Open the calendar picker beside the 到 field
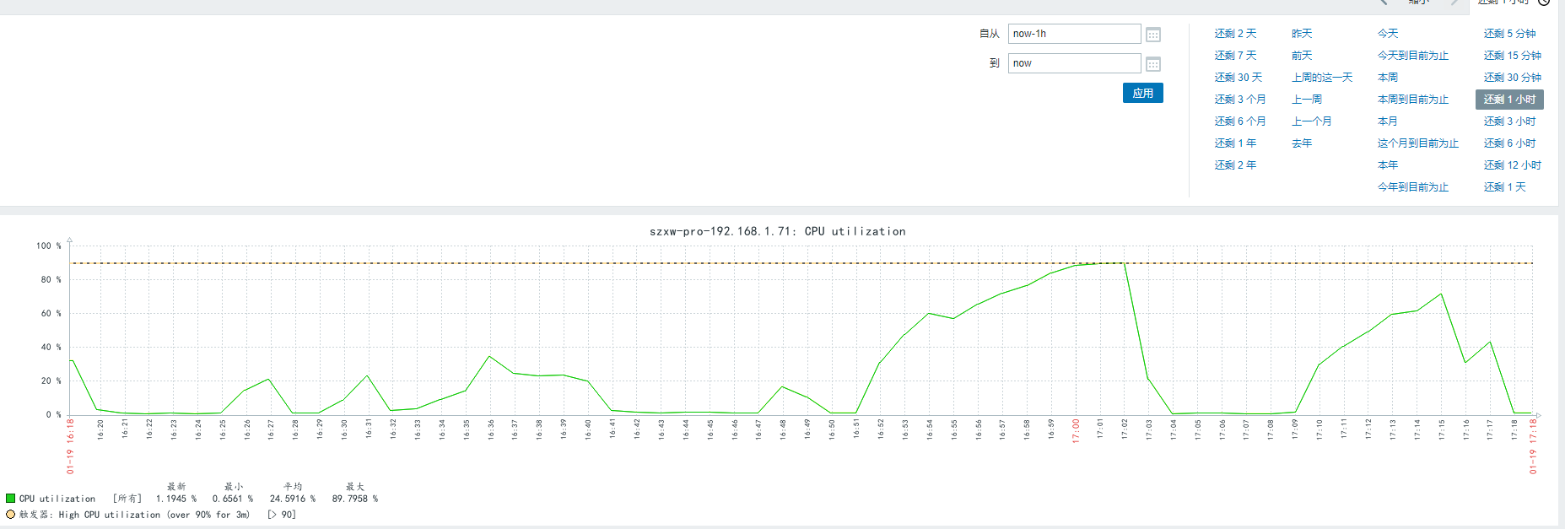 (1153, 64)
